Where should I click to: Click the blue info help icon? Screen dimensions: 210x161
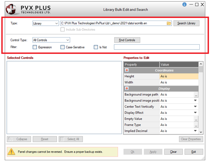pyautogui.click(x=184, y=5)
